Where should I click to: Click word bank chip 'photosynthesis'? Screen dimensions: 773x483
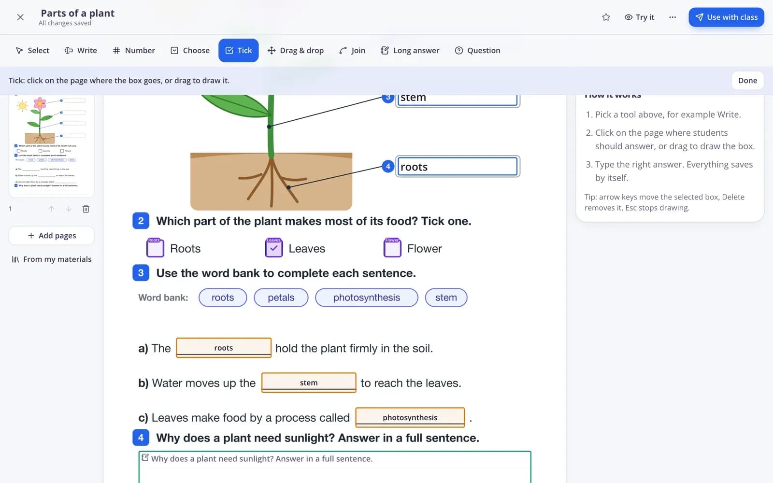click(367, 298)
